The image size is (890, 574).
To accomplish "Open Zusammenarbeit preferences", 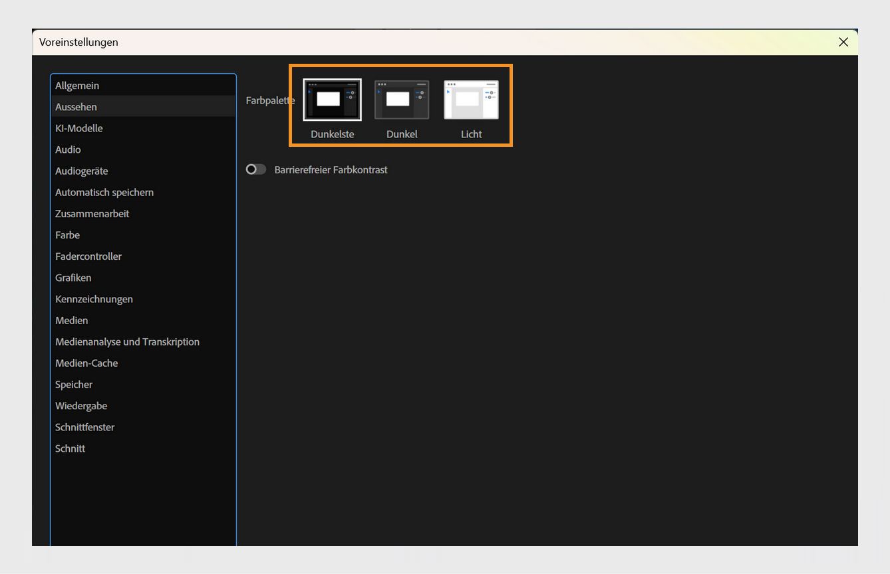I will [143, 213].
